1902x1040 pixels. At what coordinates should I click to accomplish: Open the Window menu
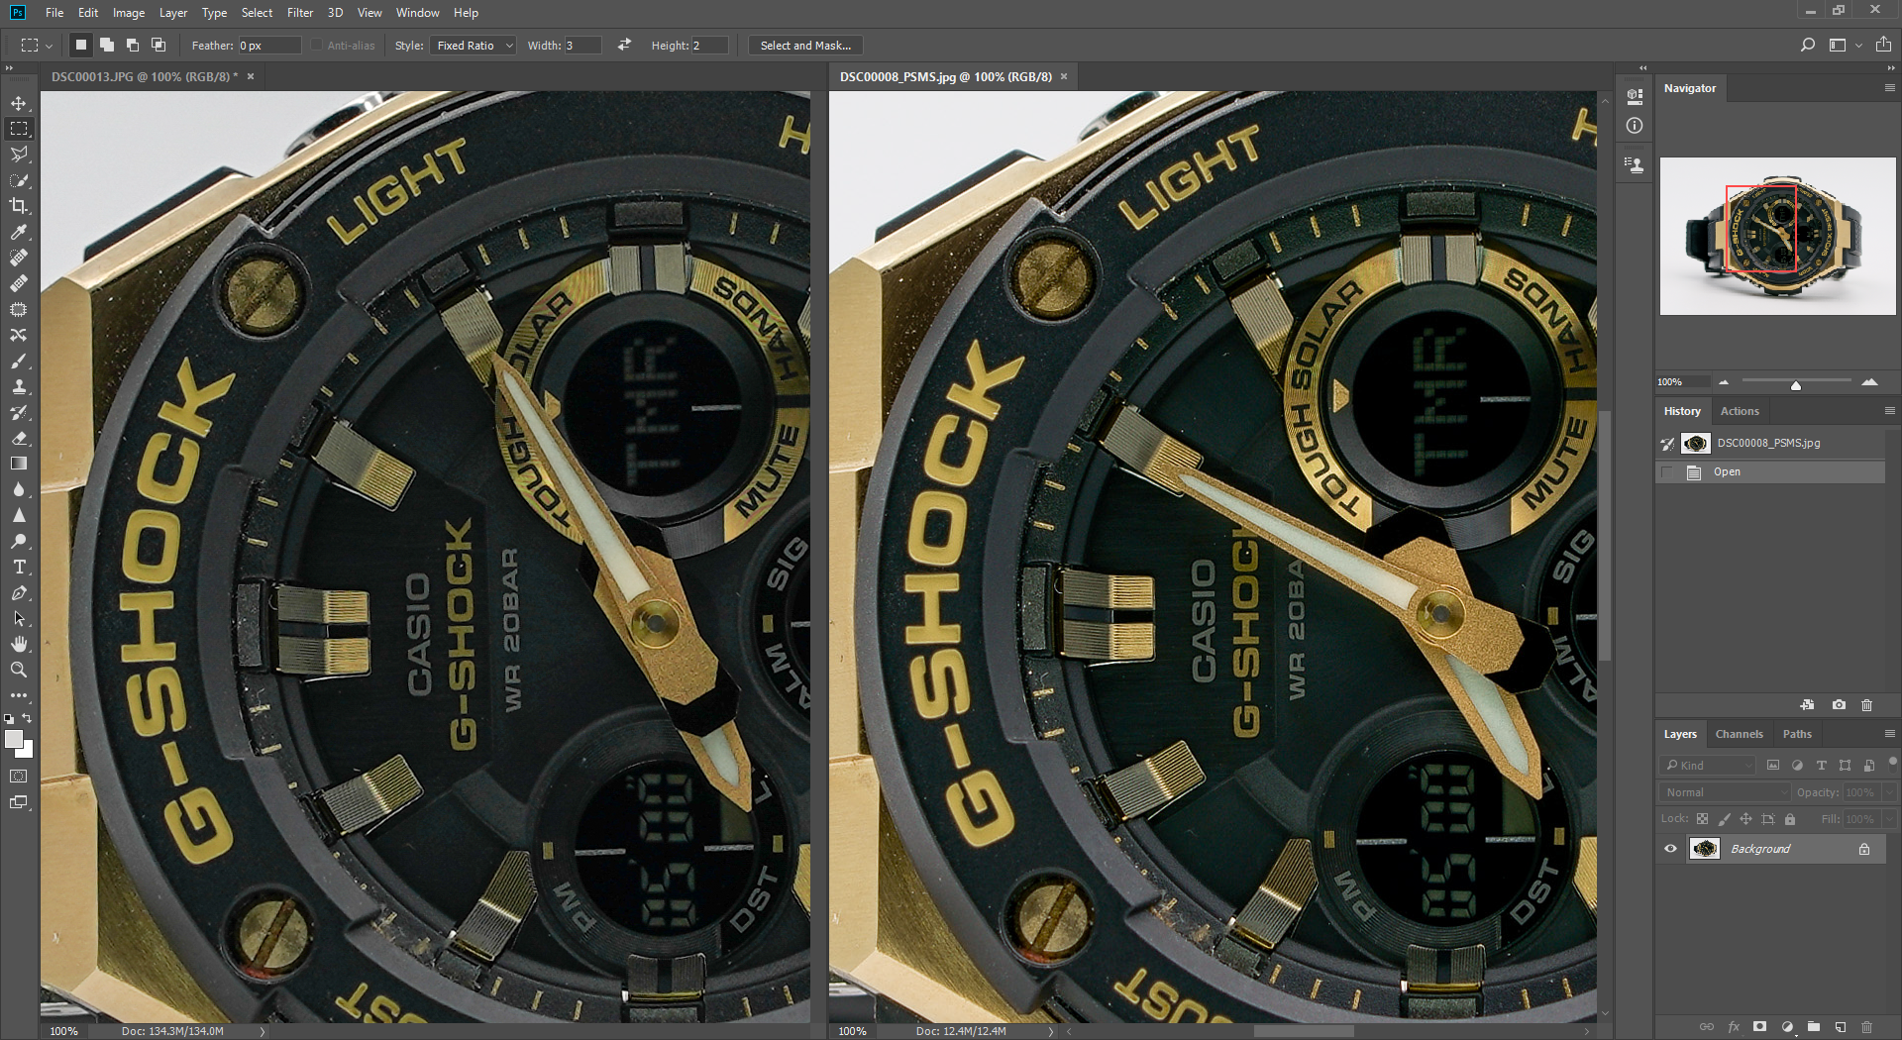click(x=417, y=13)
